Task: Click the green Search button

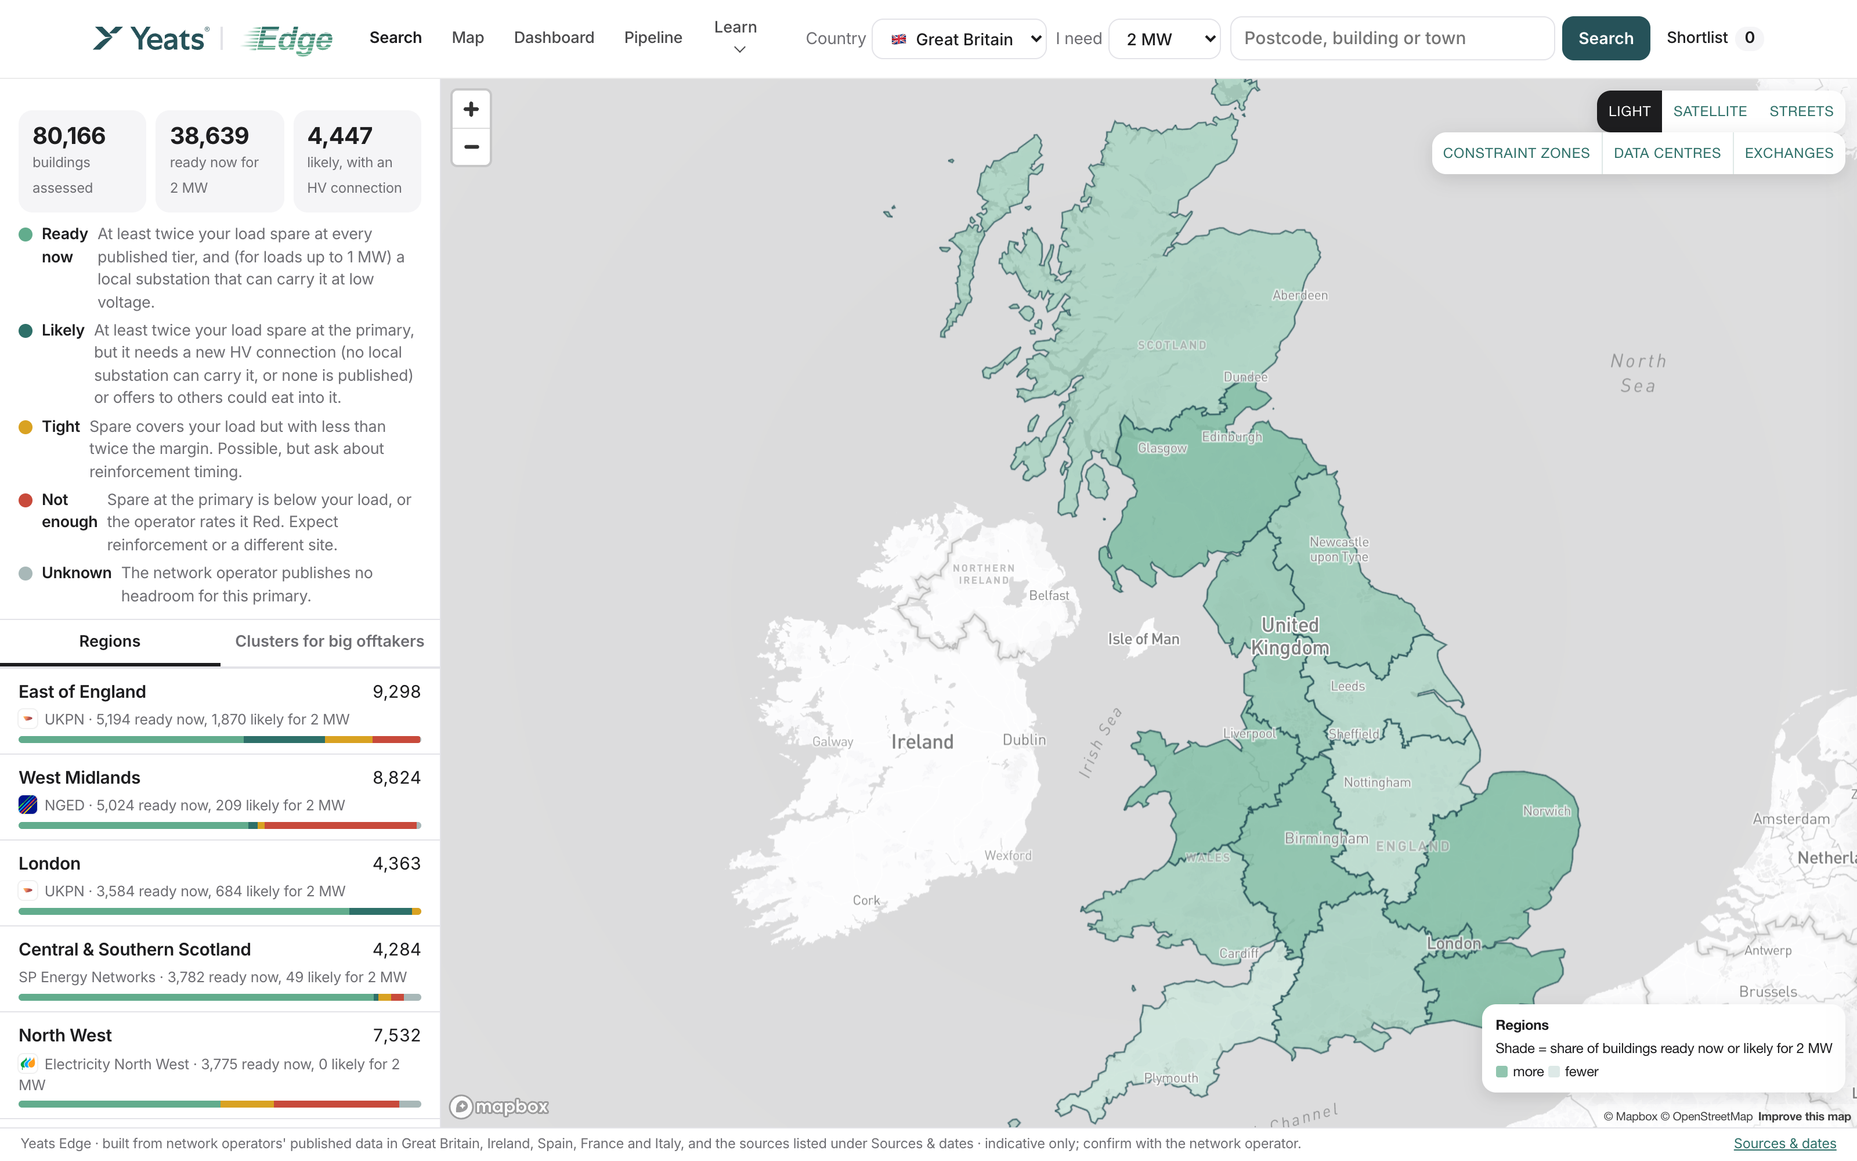Action: 1605,38
